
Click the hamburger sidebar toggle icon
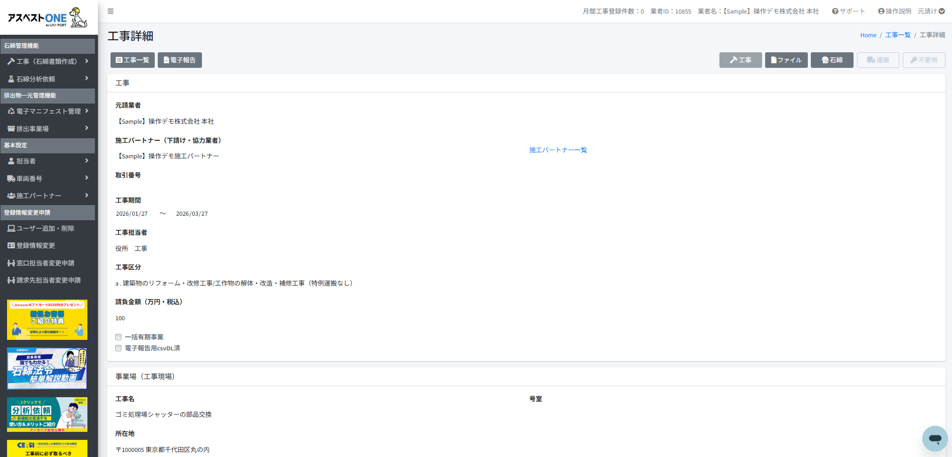click(x=111, y=11)
